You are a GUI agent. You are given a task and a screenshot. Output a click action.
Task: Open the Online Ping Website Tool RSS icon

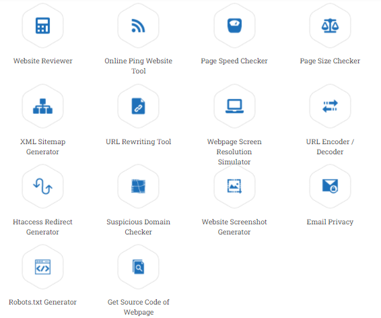click(138, 26)
